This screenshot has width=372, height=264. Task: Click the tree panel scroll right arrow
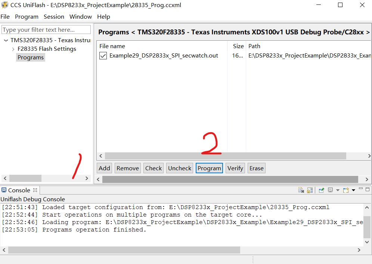87,178
